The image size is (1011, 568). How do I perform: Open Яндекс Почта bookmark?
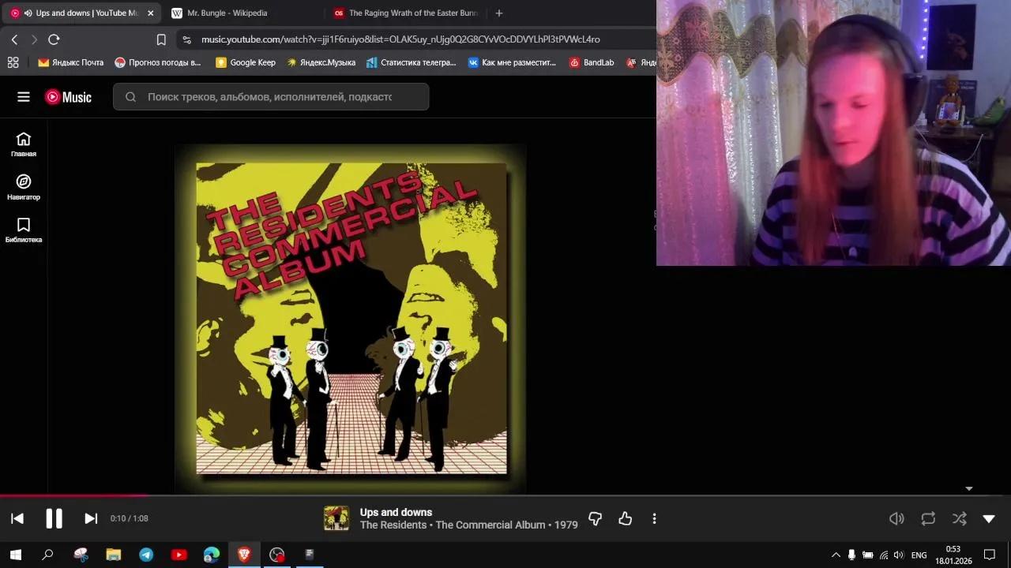click(x=71, y=62)
